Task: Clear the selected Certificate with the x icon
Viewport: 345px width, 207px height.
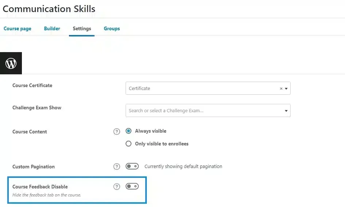Action: click(281, 89)
